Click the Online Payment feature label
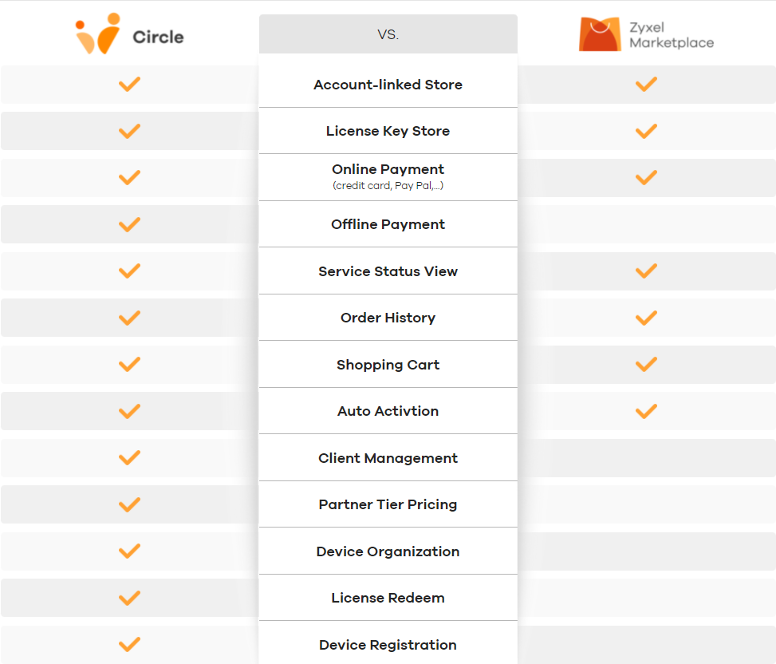Screen dimensions: 776x664 tap(388, 169)
